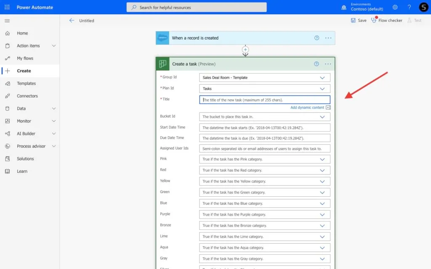The image size is (431, 269).
Task: Expand the Action items menu chevron
Action: (x=54, y=46)
